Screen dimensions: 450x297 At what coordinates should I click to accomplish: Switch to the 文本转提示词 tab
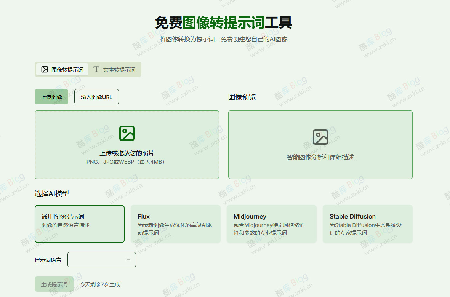(x=115, y=69)
